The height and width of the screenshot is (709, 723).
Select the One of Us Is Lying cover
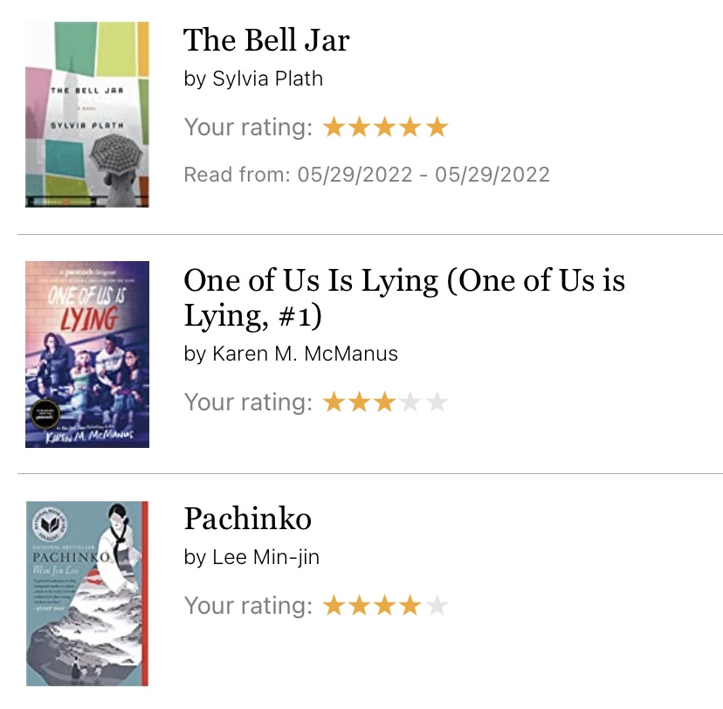point(87,354)
